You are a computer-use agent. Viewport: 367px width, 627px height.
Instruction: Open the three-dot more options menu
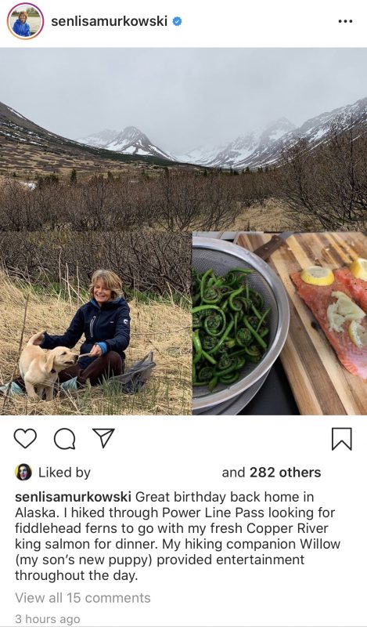[345, 21]
